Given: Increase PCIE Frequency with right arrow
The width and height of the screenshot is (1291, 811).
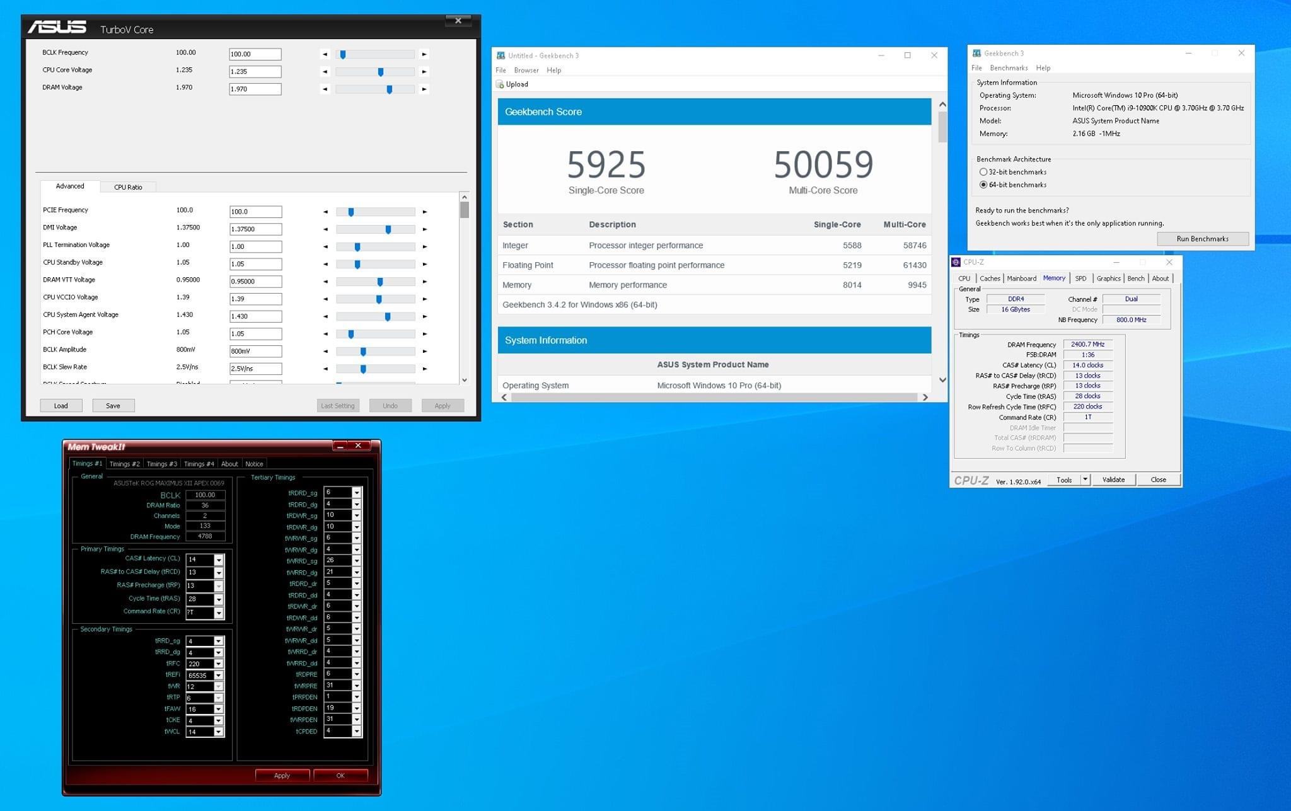Looking at the screenshot, I should pyautogui.click(x=425, y=212).
